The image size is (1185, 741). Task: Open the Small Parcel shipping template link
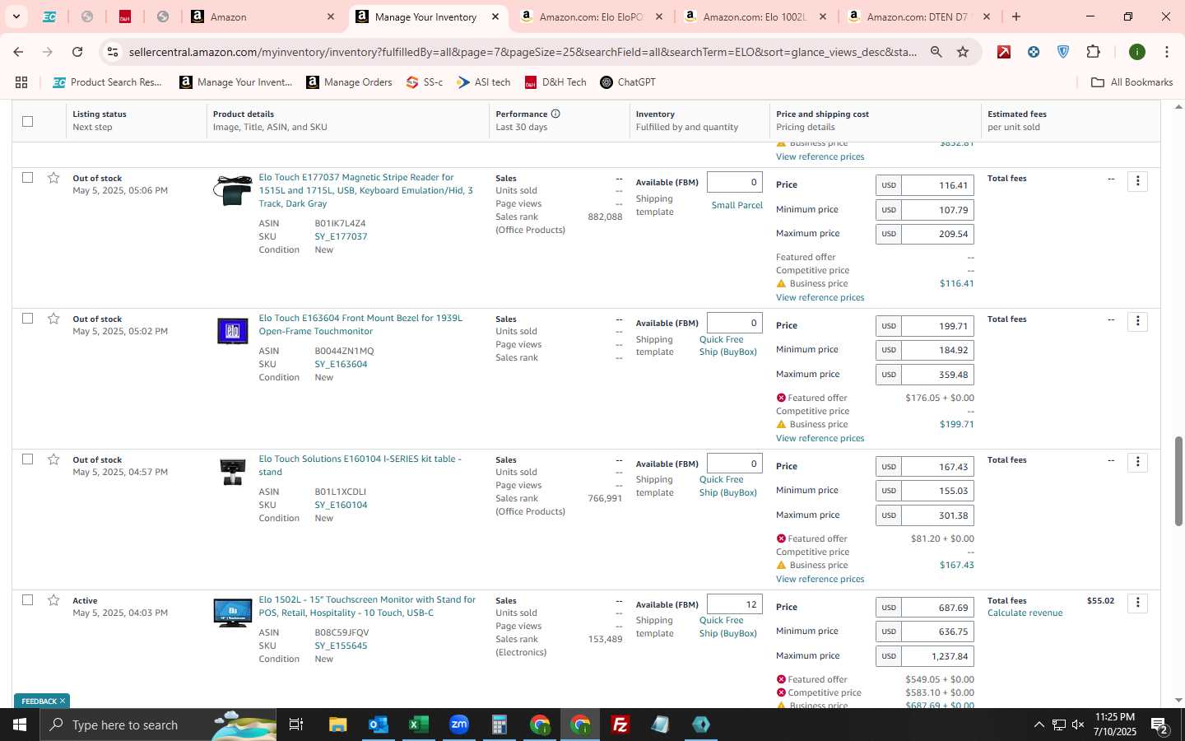pos(737,205)
